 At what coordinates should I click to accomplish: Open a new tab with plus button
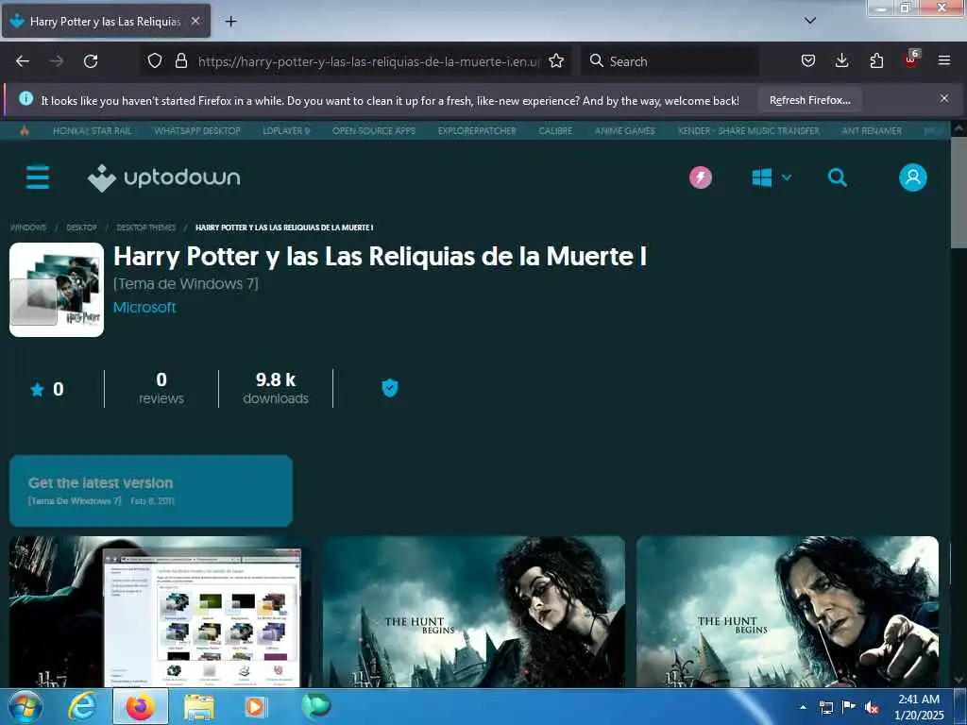pyautogui.click(x=230, y=22)
